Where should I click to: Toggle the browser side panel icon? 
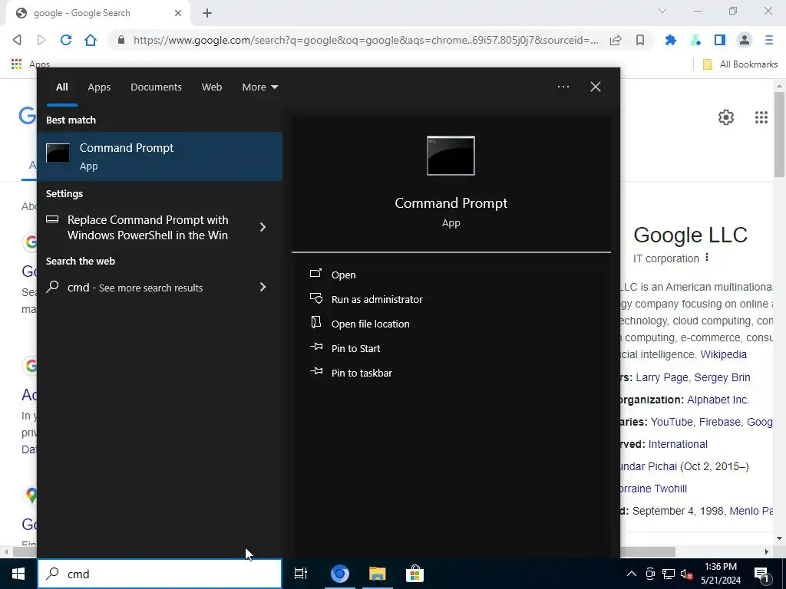point(720,40)
